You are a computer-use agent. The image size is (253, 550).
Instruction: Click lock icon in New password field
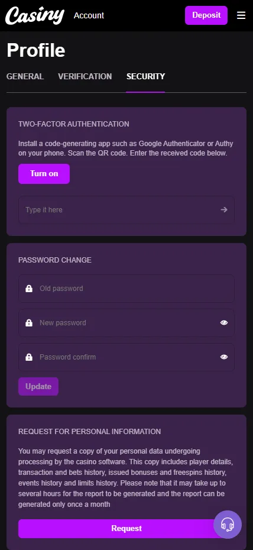(x=29, y=323)
